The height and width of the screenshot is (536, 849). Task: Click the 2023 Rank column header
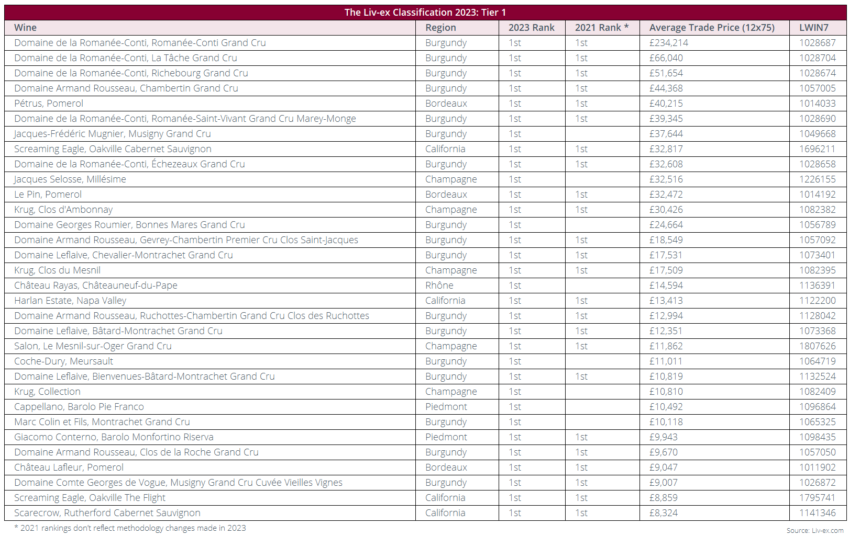tap(531, 28)
